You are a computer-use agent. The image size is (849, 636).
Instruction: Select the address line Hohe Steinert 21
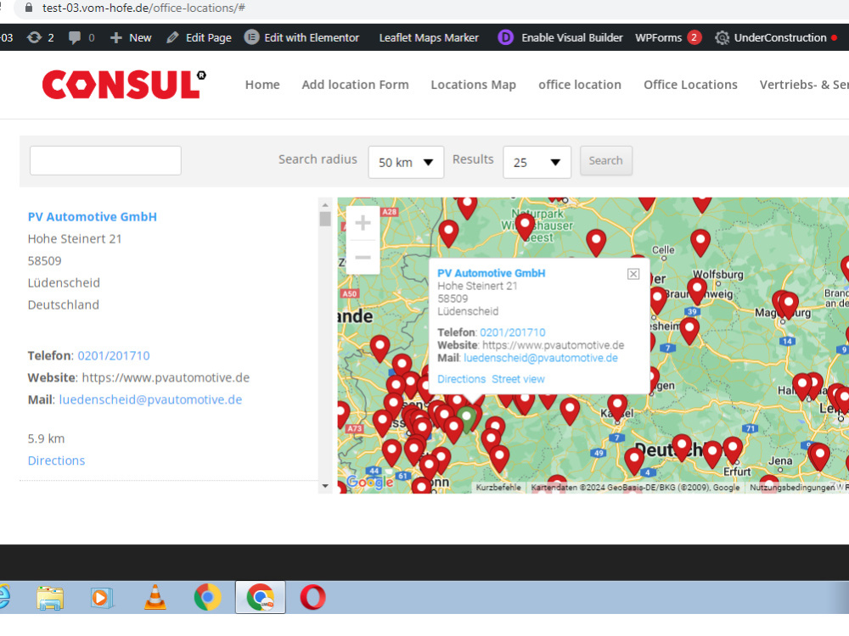point(75,238)
